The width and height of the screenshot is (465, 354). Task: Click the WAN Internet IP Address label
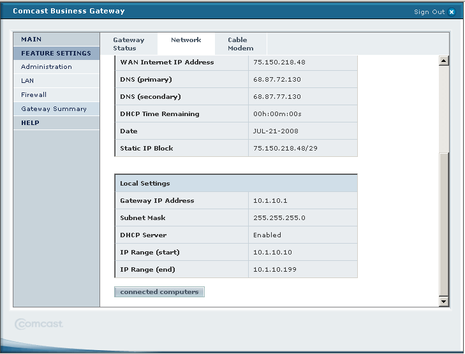tap(167, 63)
